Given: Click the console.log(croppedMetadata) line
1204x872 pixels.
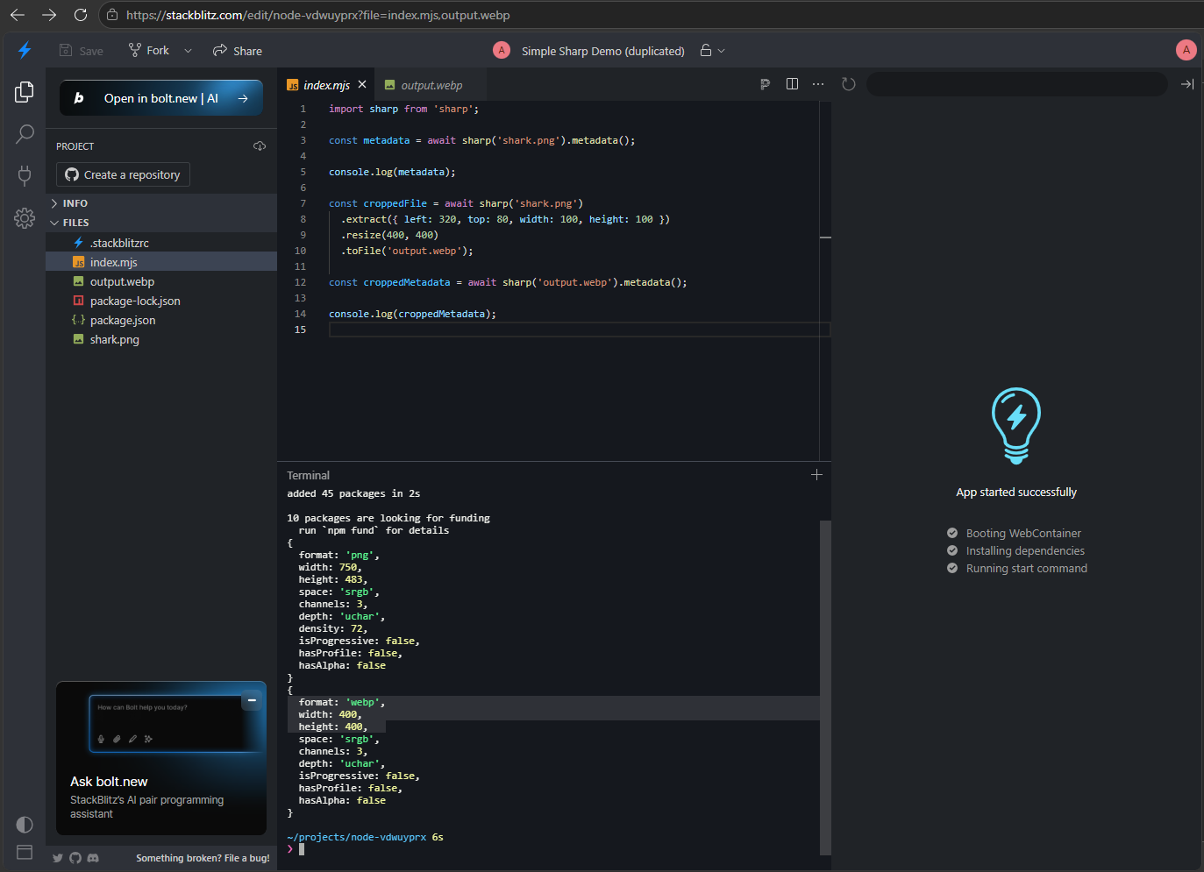Looking at the screenshot, I should [x=412, y=314].
